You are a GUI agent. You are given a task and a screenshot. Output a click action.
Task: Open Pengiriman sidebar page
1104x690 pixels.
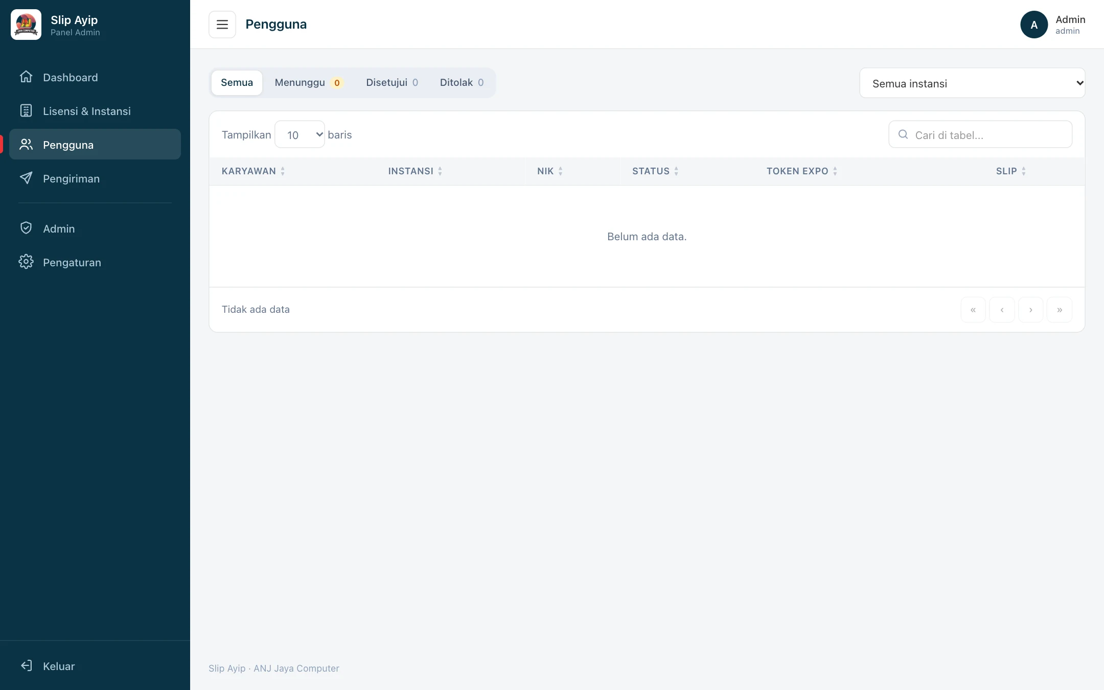tap(95, 178)
